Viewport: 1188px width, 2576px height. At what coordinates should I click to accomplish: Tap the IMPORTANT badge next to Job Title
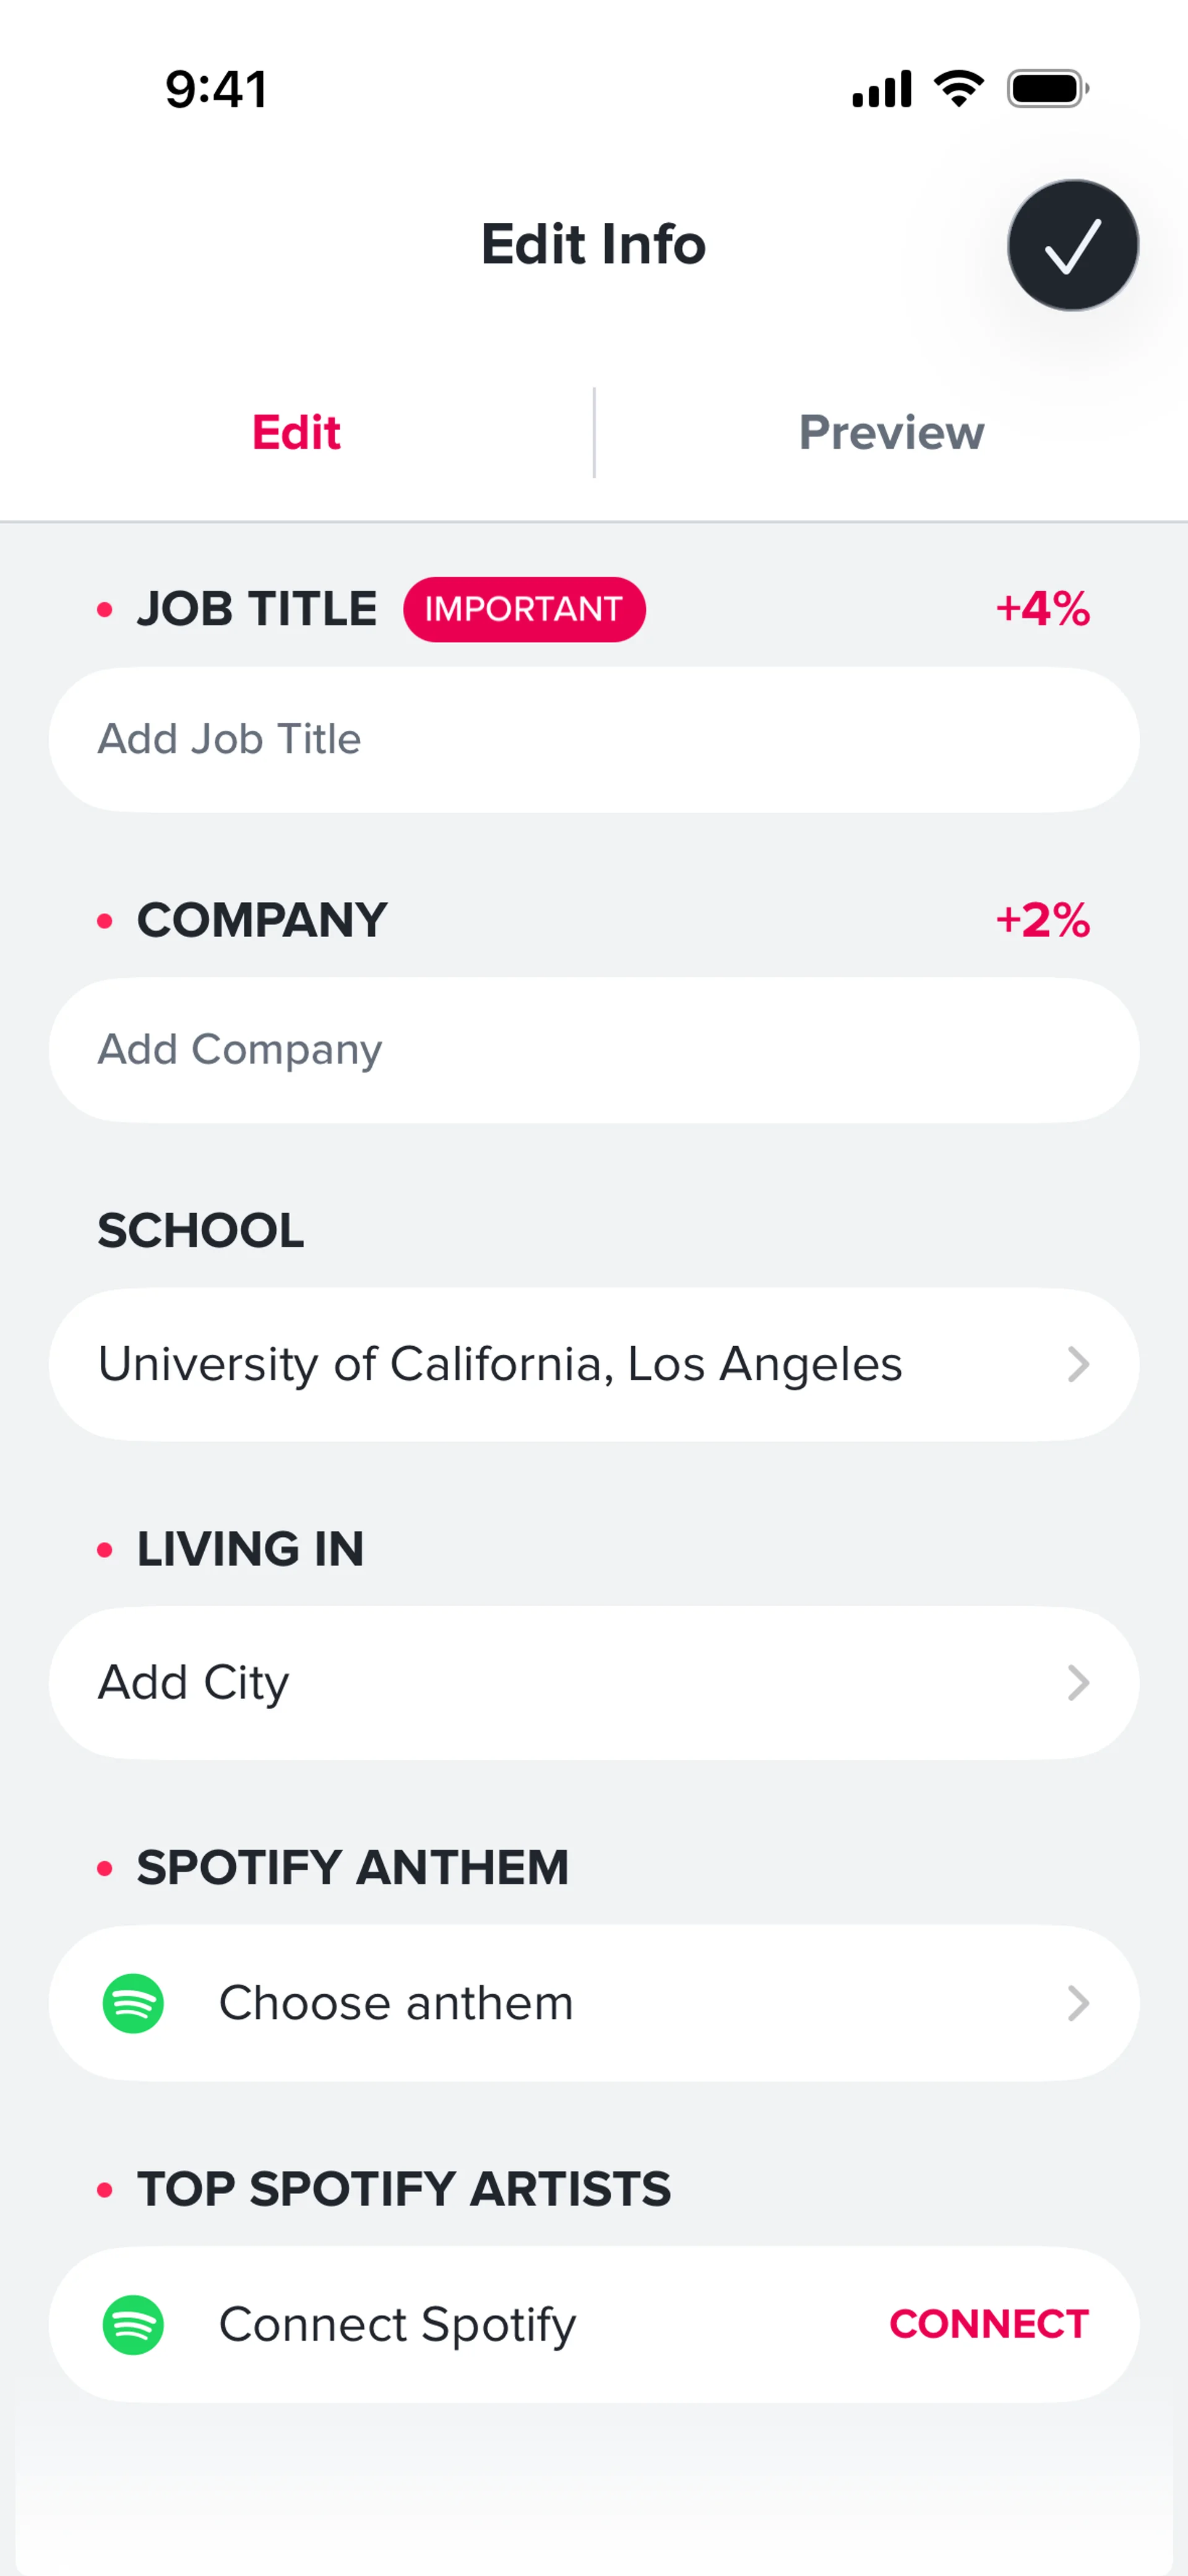pos(524,609)
